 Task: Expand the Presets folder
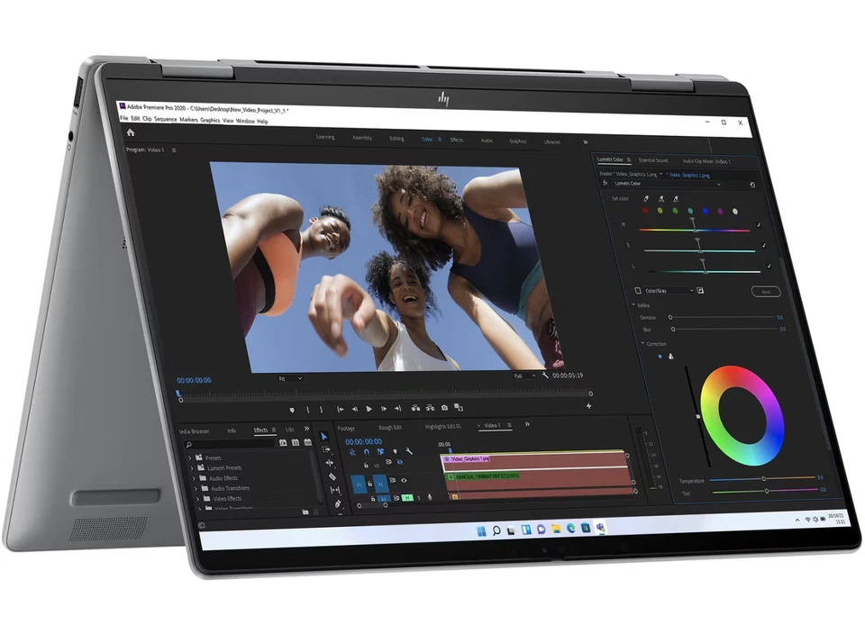[190, 457]
